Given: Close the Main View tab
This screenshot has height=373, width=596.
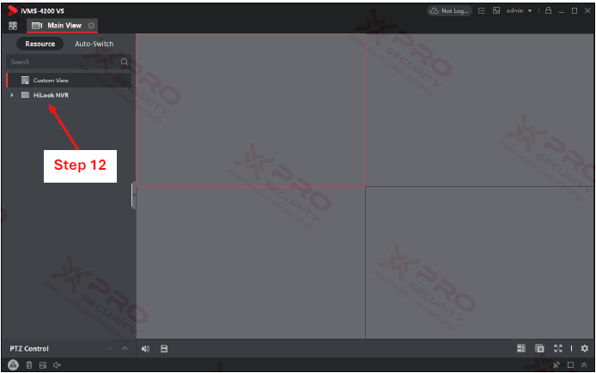Looking at the screenshot, I should 91,26.
